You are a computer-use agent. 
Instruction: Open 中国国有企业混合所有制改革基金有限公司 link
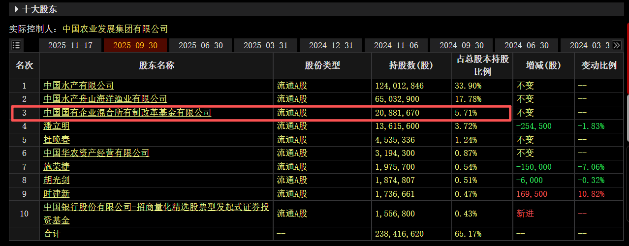pyautogui.click(x=127, y=113)
